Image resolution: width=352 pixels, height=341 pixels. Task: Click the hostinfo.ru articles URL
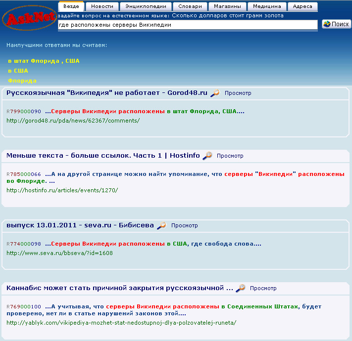click(x=62, y=190)
